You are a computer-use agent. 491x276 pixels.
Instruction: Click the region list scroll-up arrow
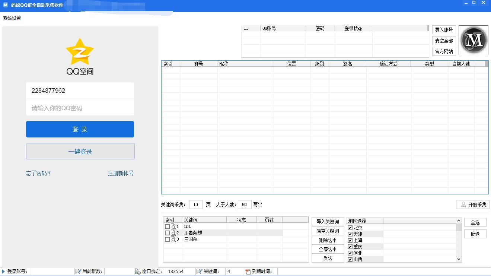459,221
